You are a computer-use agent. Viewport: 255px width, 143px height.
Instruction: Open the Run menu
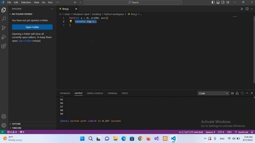click(x=50, y=2)
